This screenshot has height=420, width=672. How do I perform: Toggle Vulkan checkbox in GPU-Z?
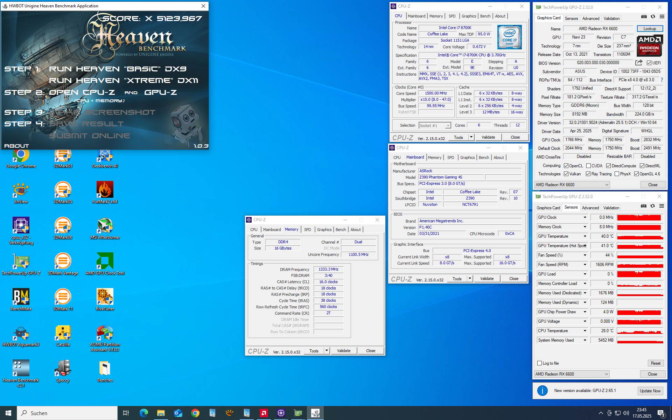566,174
